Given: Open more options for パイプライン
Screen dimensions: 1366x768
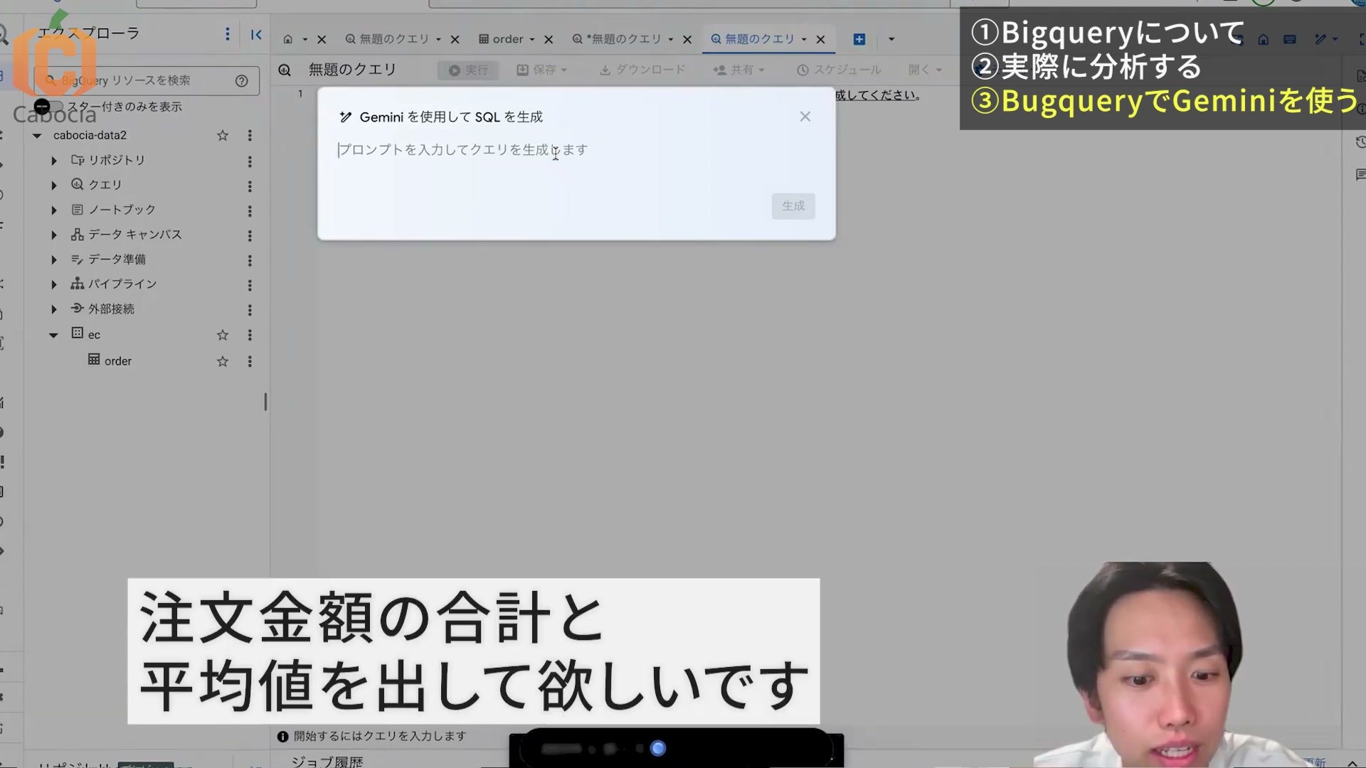Looking at the screenshot, I should pyautogui.click(x=250, y=285).
